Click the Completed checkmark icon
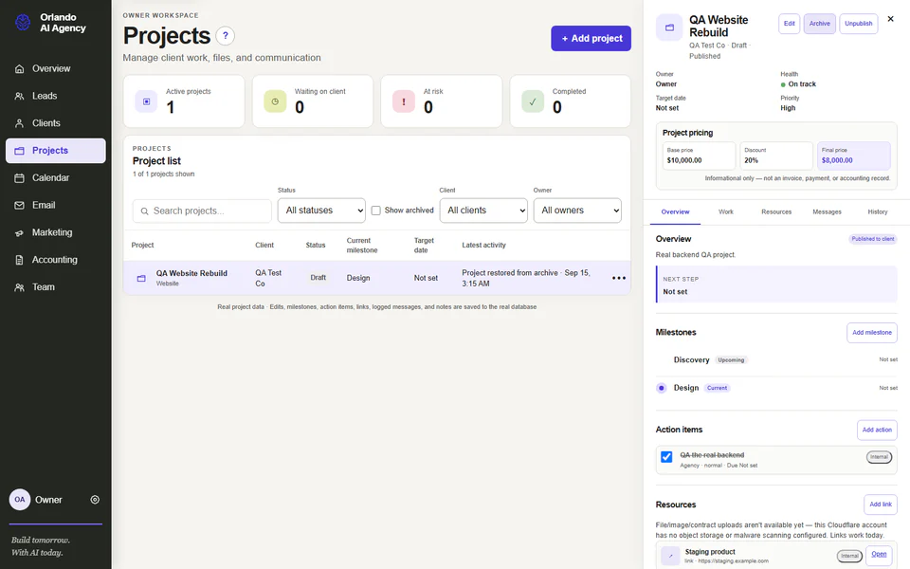The width and height of the screenshot is (910, 569). coord(533,101)
